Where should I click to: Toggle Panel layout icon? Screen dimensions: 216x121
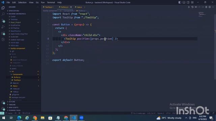point(184,2)
